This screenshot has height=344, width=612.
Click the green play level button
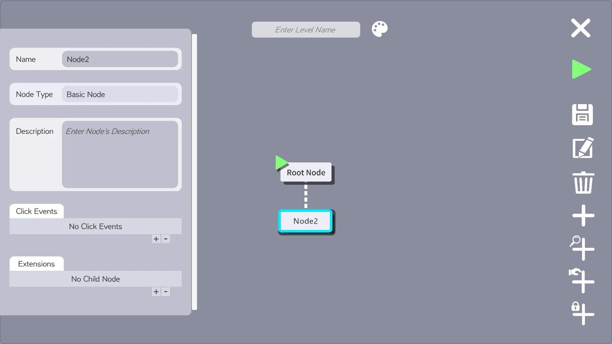point(581,69)
